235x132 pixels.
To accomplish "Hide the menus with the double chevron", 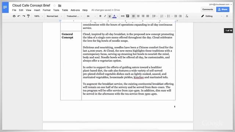I will (x=227, y=16).
